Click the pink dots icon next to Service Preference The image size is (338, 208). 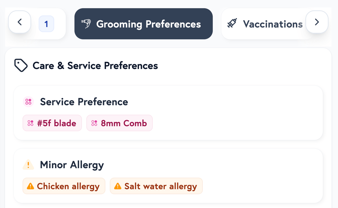point(28,102)
